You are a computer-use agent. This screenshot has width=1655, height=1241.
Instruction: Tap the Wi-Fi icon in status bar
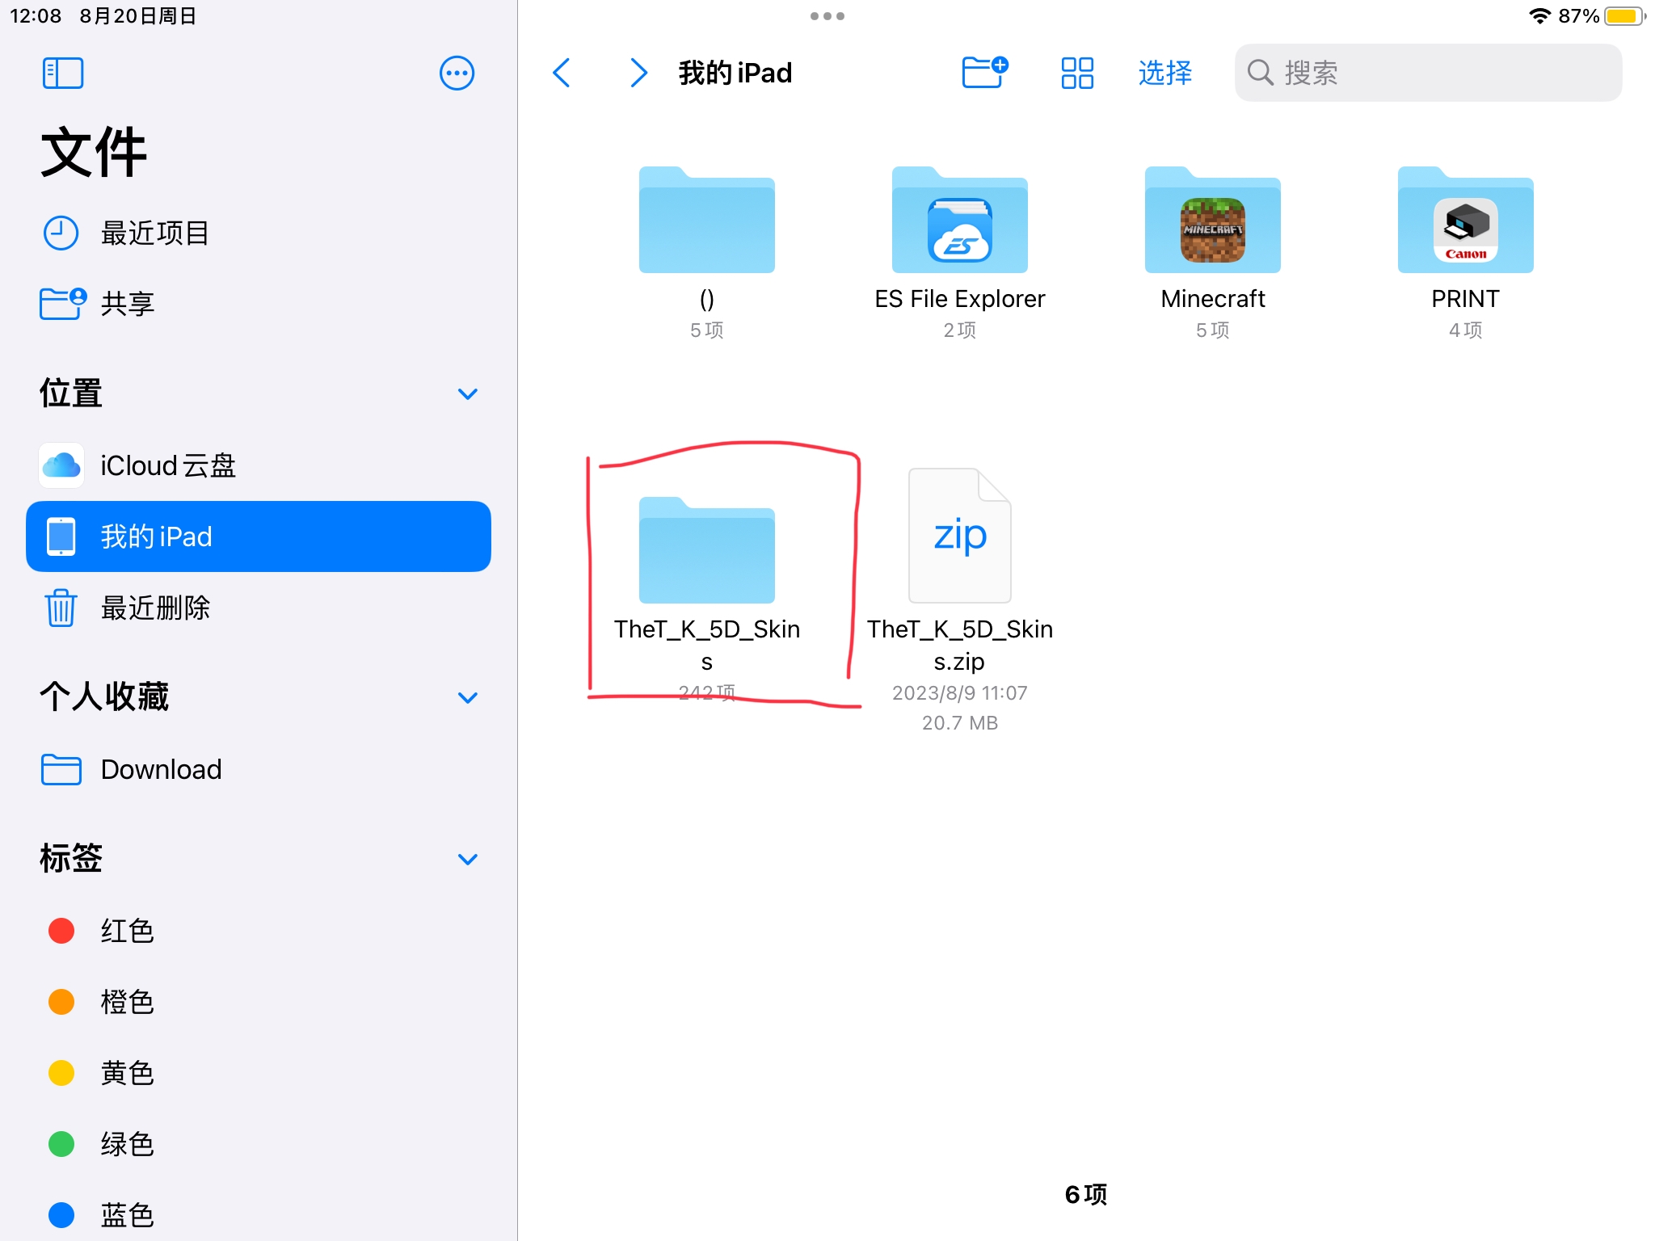coord(1540,16)
